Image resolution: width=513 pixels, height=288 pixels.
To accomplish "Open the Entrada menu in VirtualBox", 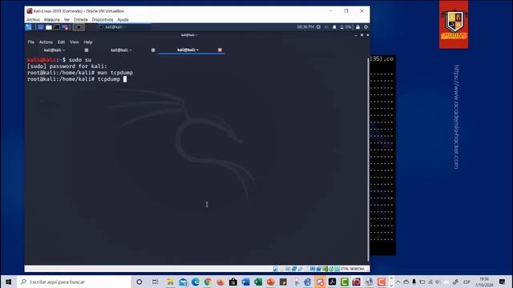I will click(x=80, y=19).
